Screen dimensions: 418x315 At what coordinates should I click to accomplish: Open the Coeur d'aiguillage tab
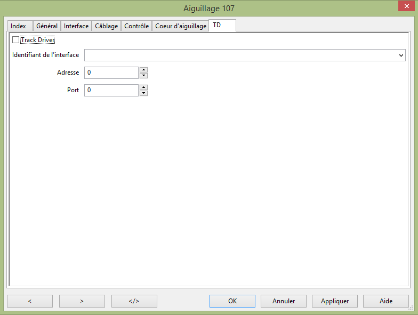[180, 26]
